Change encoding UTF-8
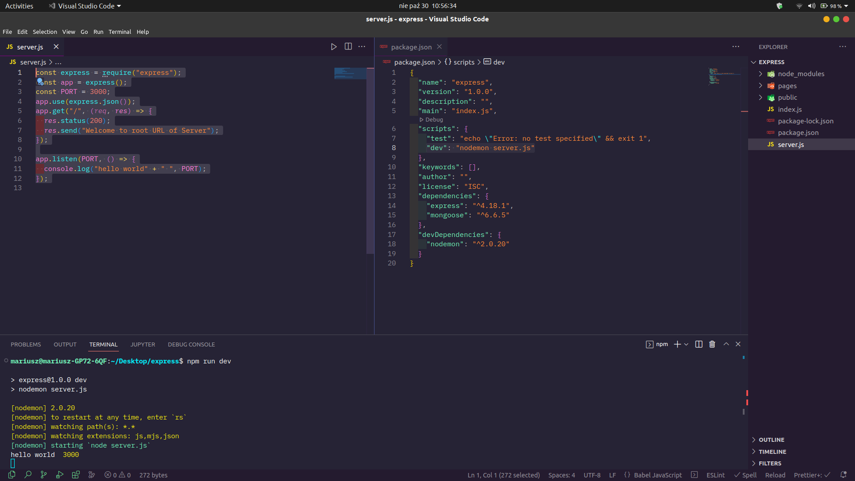This screenshot has width=855, height=481. 592,475
